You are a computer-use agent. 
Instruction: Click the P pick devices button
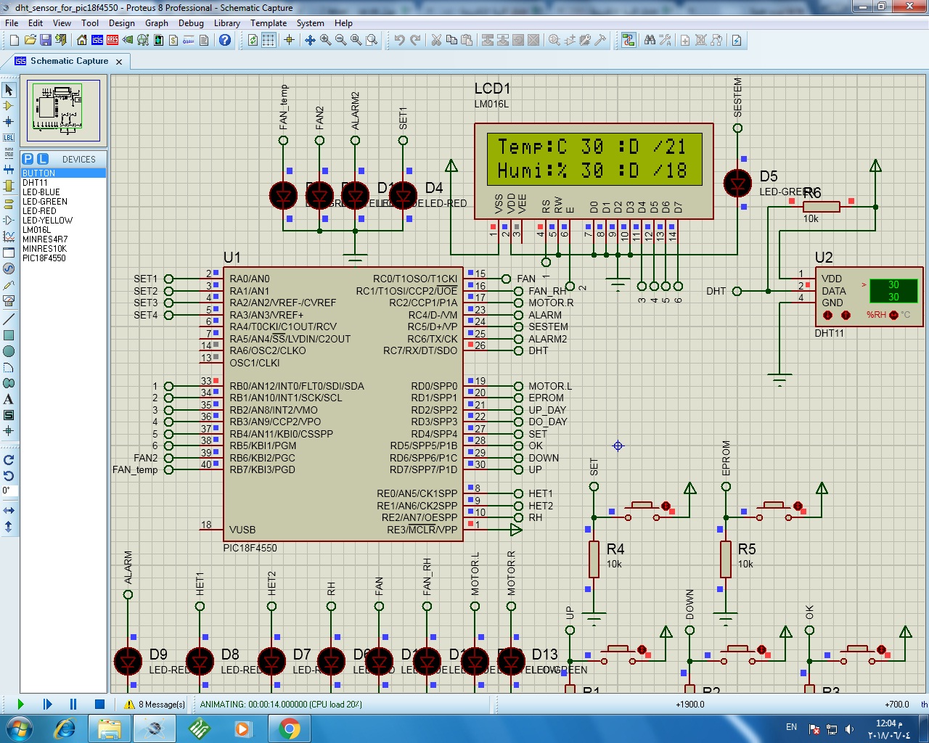tap(28, 159)
